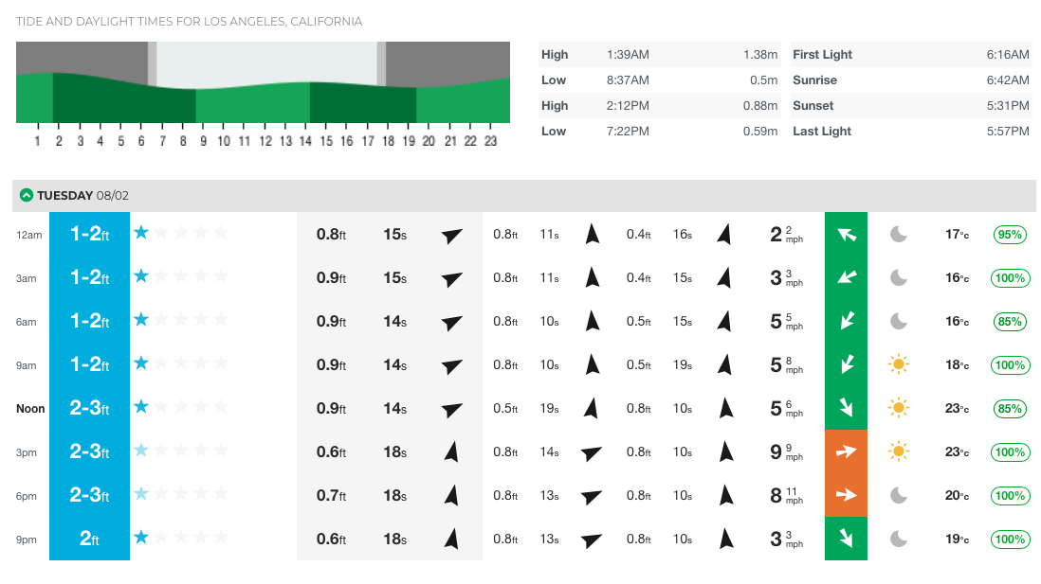This screenshot has width=1041, height=584.
Task: Click hour 12 on the tide chart
Action: (x=265, y=142)
